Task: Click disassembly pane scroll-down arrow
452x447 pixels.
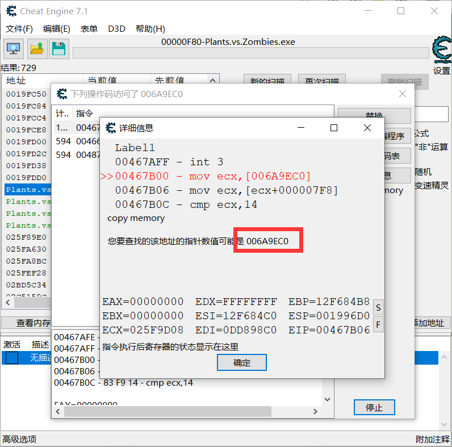Action: (x=327, y=399)
